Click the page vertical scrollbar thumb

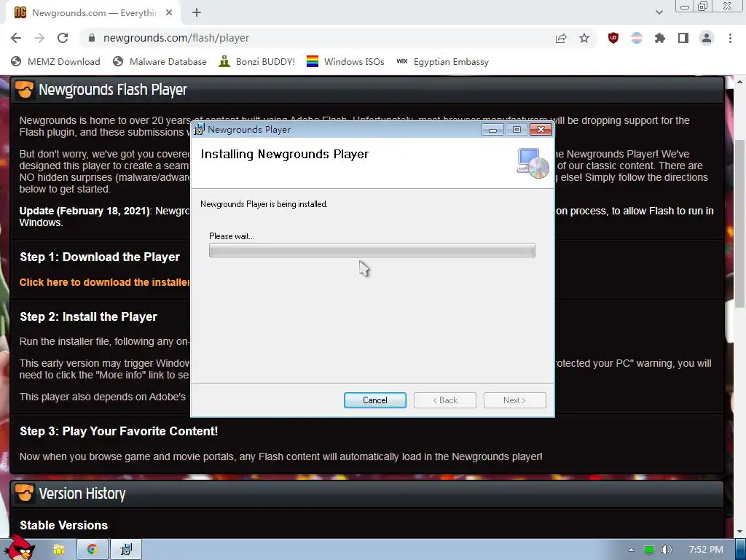740,224
